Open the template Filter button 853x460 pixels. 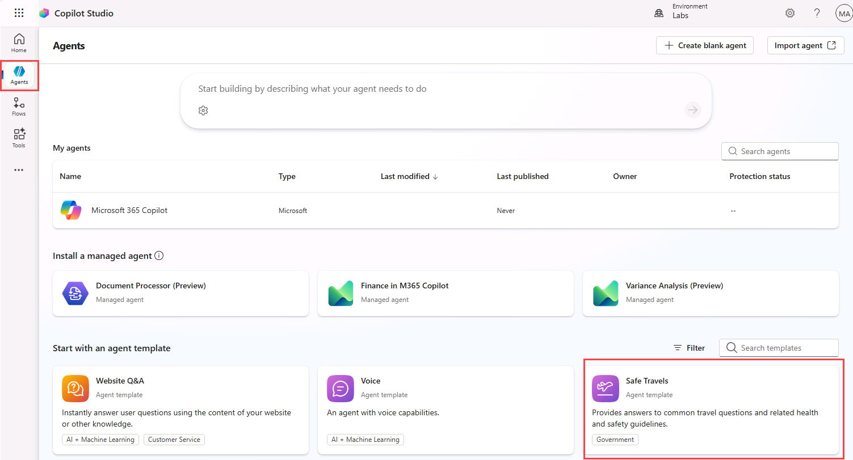[x=689, y=348]
